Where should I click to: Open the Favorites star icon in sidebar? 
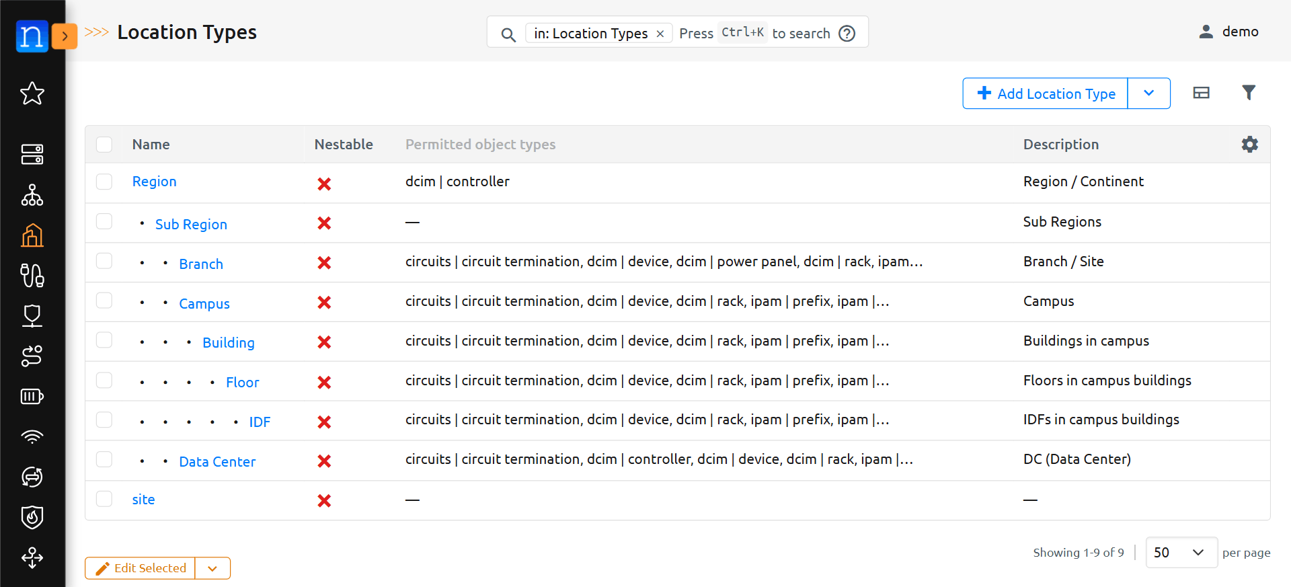click(x=32, y=93)
